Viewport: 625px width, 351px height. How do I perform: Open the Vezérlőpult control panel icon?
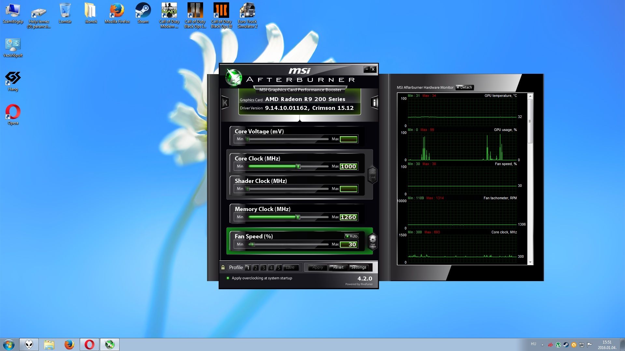(13, 48)
